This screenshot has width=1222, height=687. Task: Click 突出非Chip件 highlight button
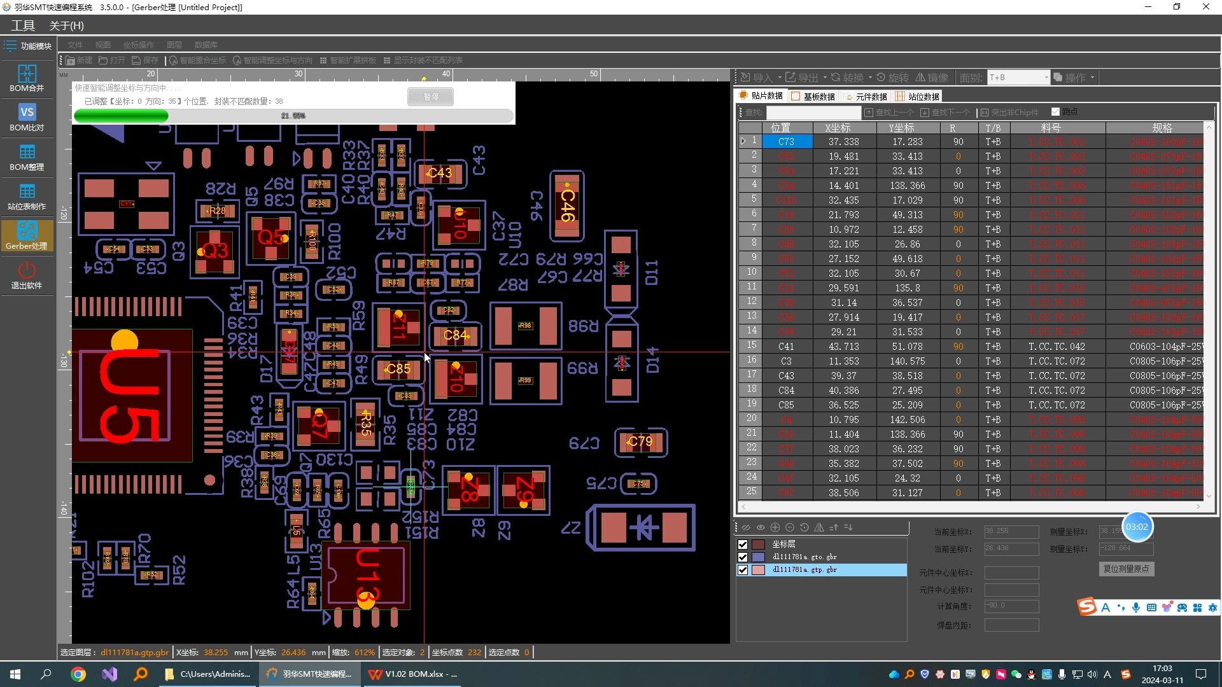tap(1009, 113)
